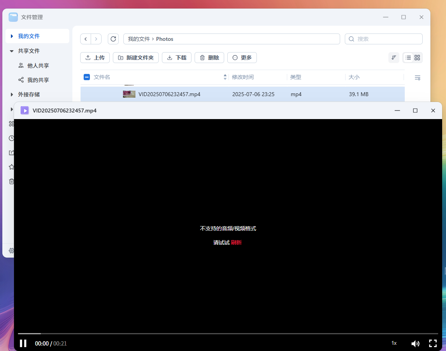Open column settings icon
The height and width of the screenshot is (351, 446).
[x=418, y=77]
